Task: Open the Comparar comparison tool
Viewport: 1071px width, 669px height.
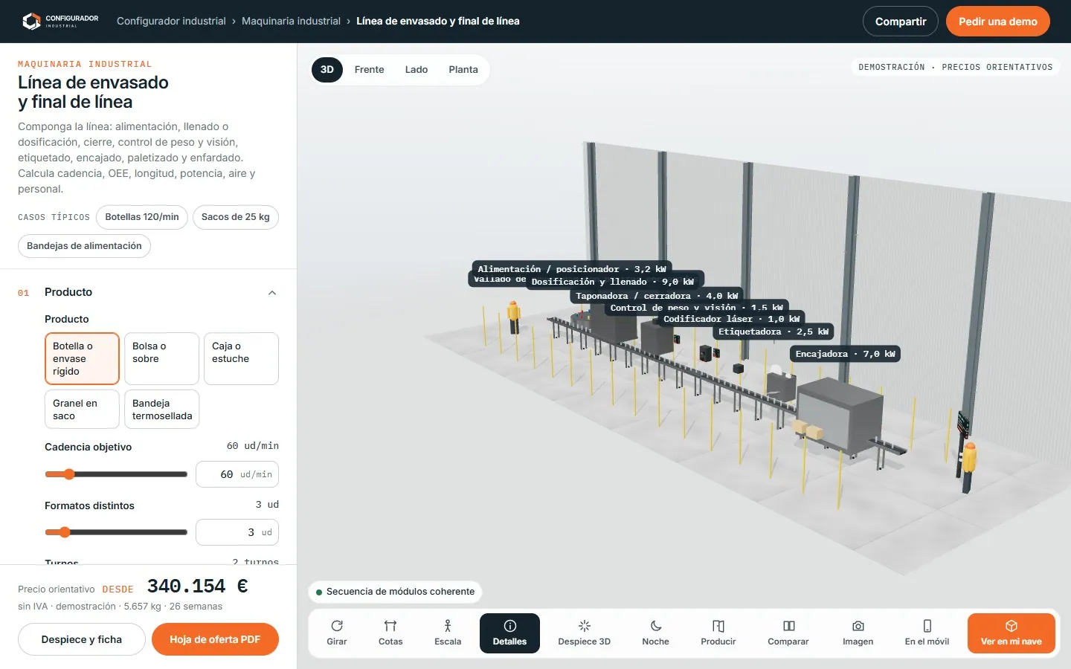Action: tap(788, 633)
